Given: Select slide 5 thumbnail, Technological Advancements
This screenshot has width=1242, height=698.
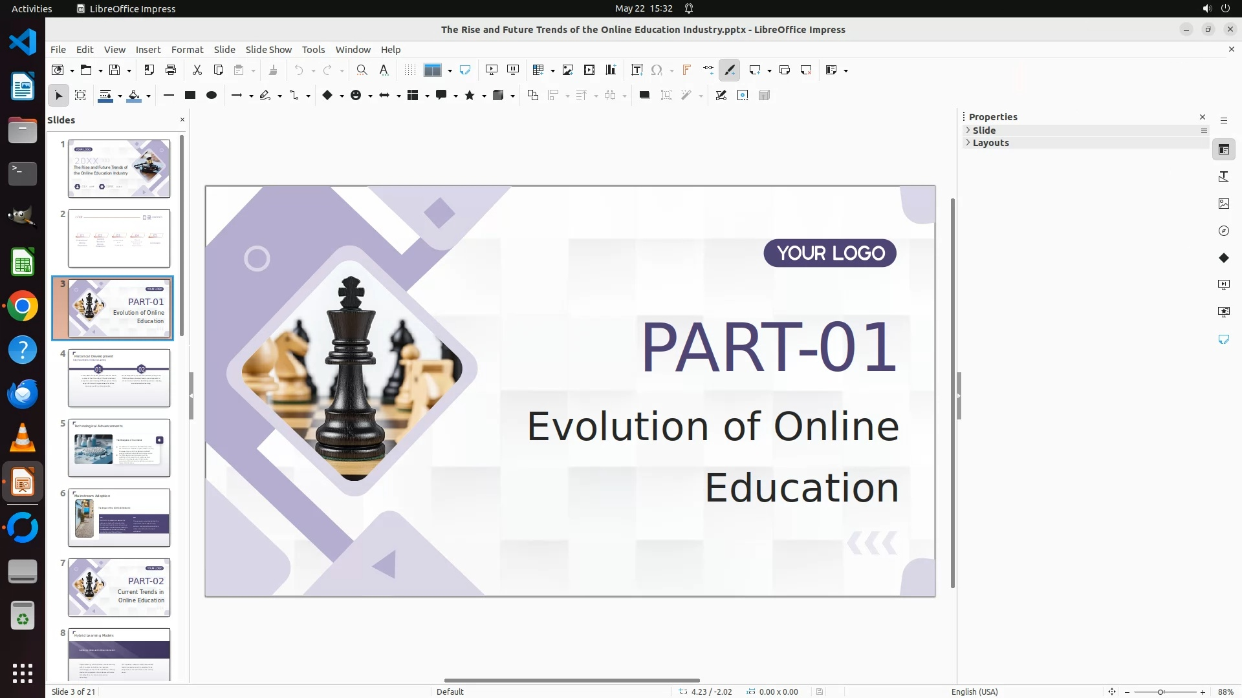Looking at the screenshot, I should 120,448.
